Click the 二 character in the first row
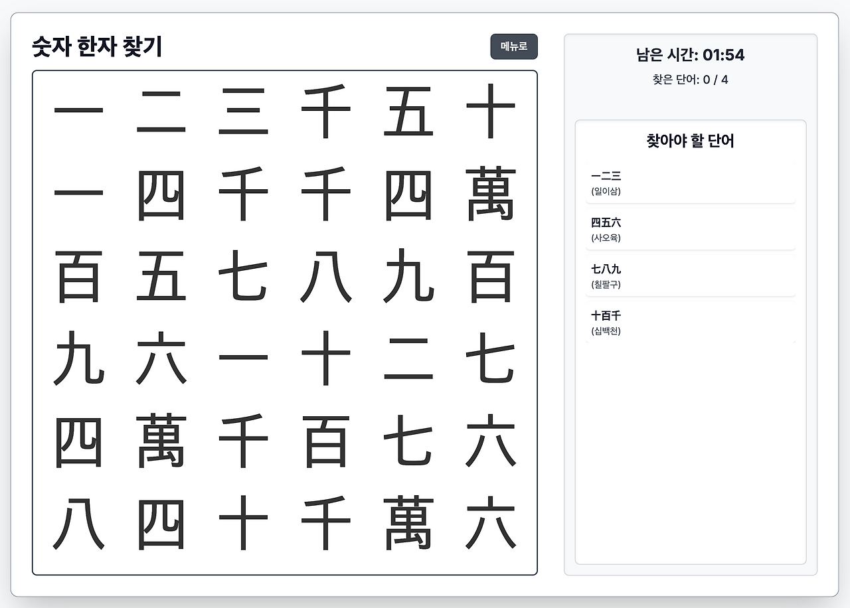The height and width of the screenshot is (608, 850). (x=161, y=112)
